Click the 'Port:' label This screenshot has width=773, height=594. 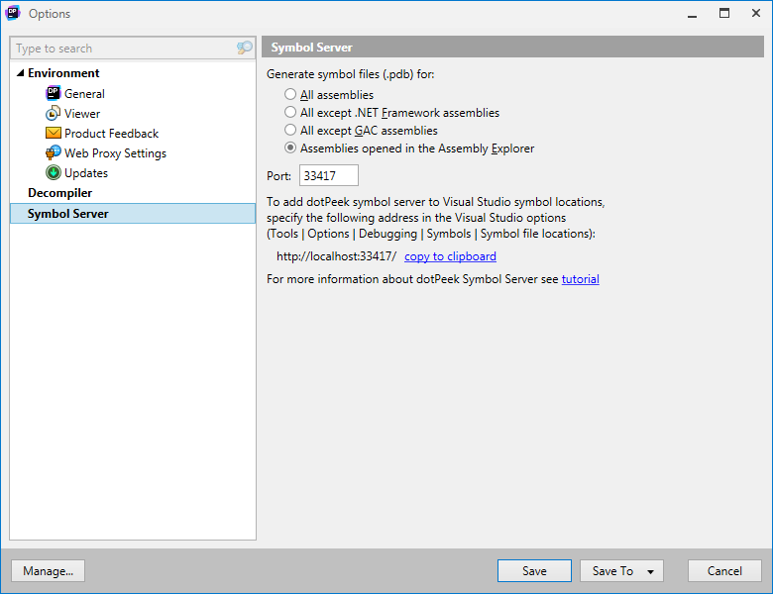tap(279, 176)
